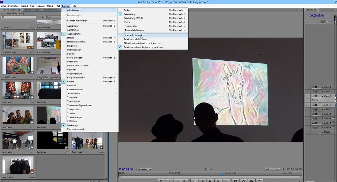Mute the Audio 6 track speaker icon
337x182 pixels.
point(313,128)
